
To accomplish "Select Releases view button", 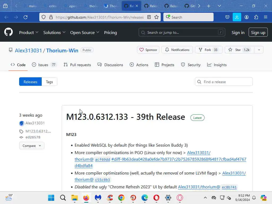I will 30,82.
